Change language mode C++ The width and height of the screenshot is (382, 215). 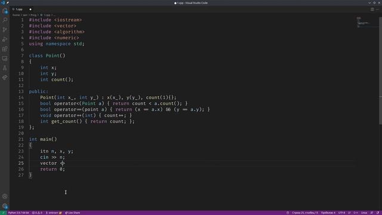click(356, 213)
